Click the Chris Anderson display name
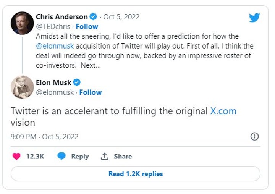275x194 pixels. 61,17
